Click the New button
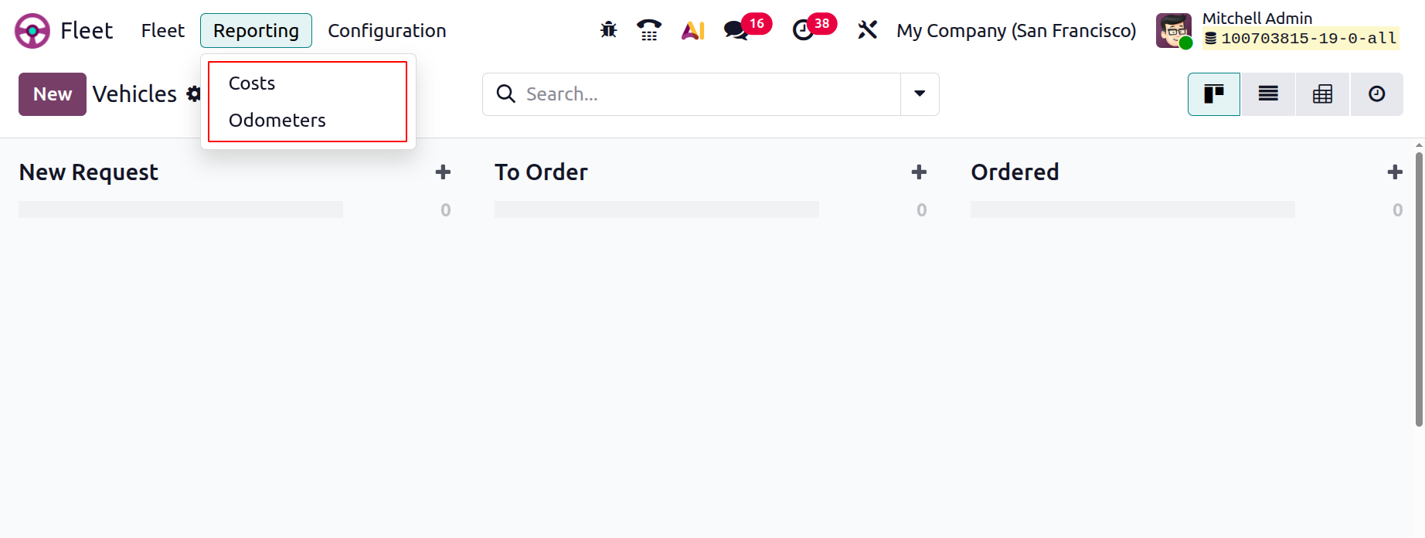The width and height of the screenshot is (1425, 538). pos(53,94)
